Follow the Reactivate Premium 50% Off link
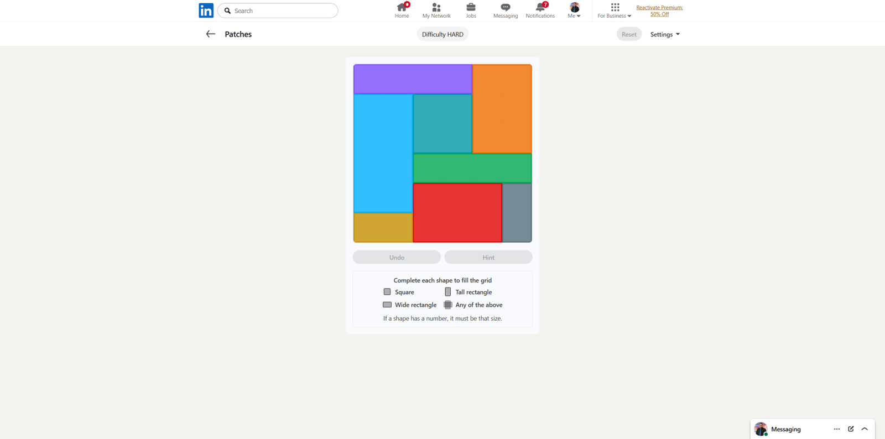 point(659,11)
